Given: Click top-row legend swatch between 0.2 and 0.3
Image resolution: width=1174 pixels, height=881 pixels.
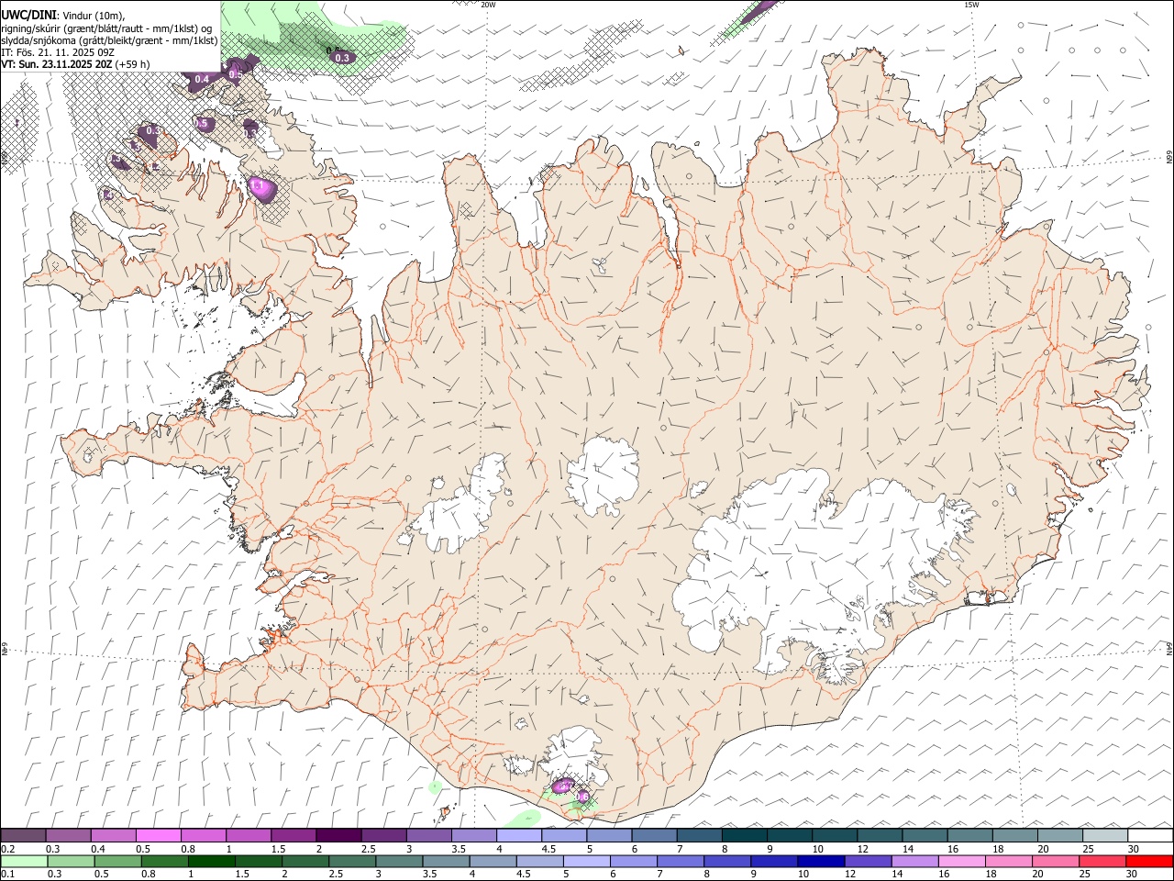Looking at the screenshot, I should 23,835.
